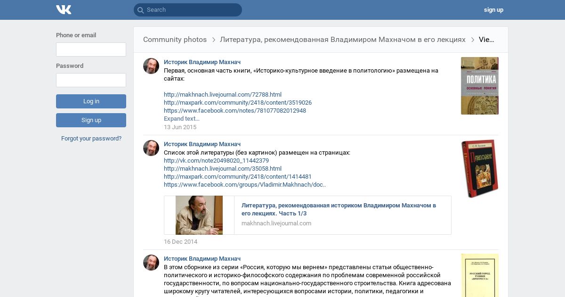Viewport: 565px width, 297px height.
Task: Click the preview card photo of the historian
Action: [199, 215]
